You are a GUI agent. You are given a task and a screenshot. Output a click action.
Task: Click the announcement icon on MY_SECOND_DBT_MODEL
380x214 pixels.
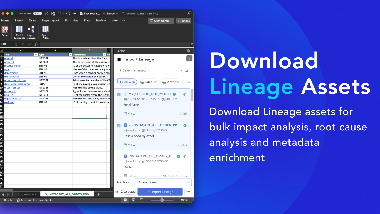click(x=185, y=94)
